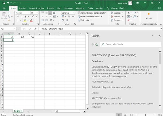This screenshot has height=116, width=163.
Task: Increase the cell indent
Action: click(x=46, y=20)
